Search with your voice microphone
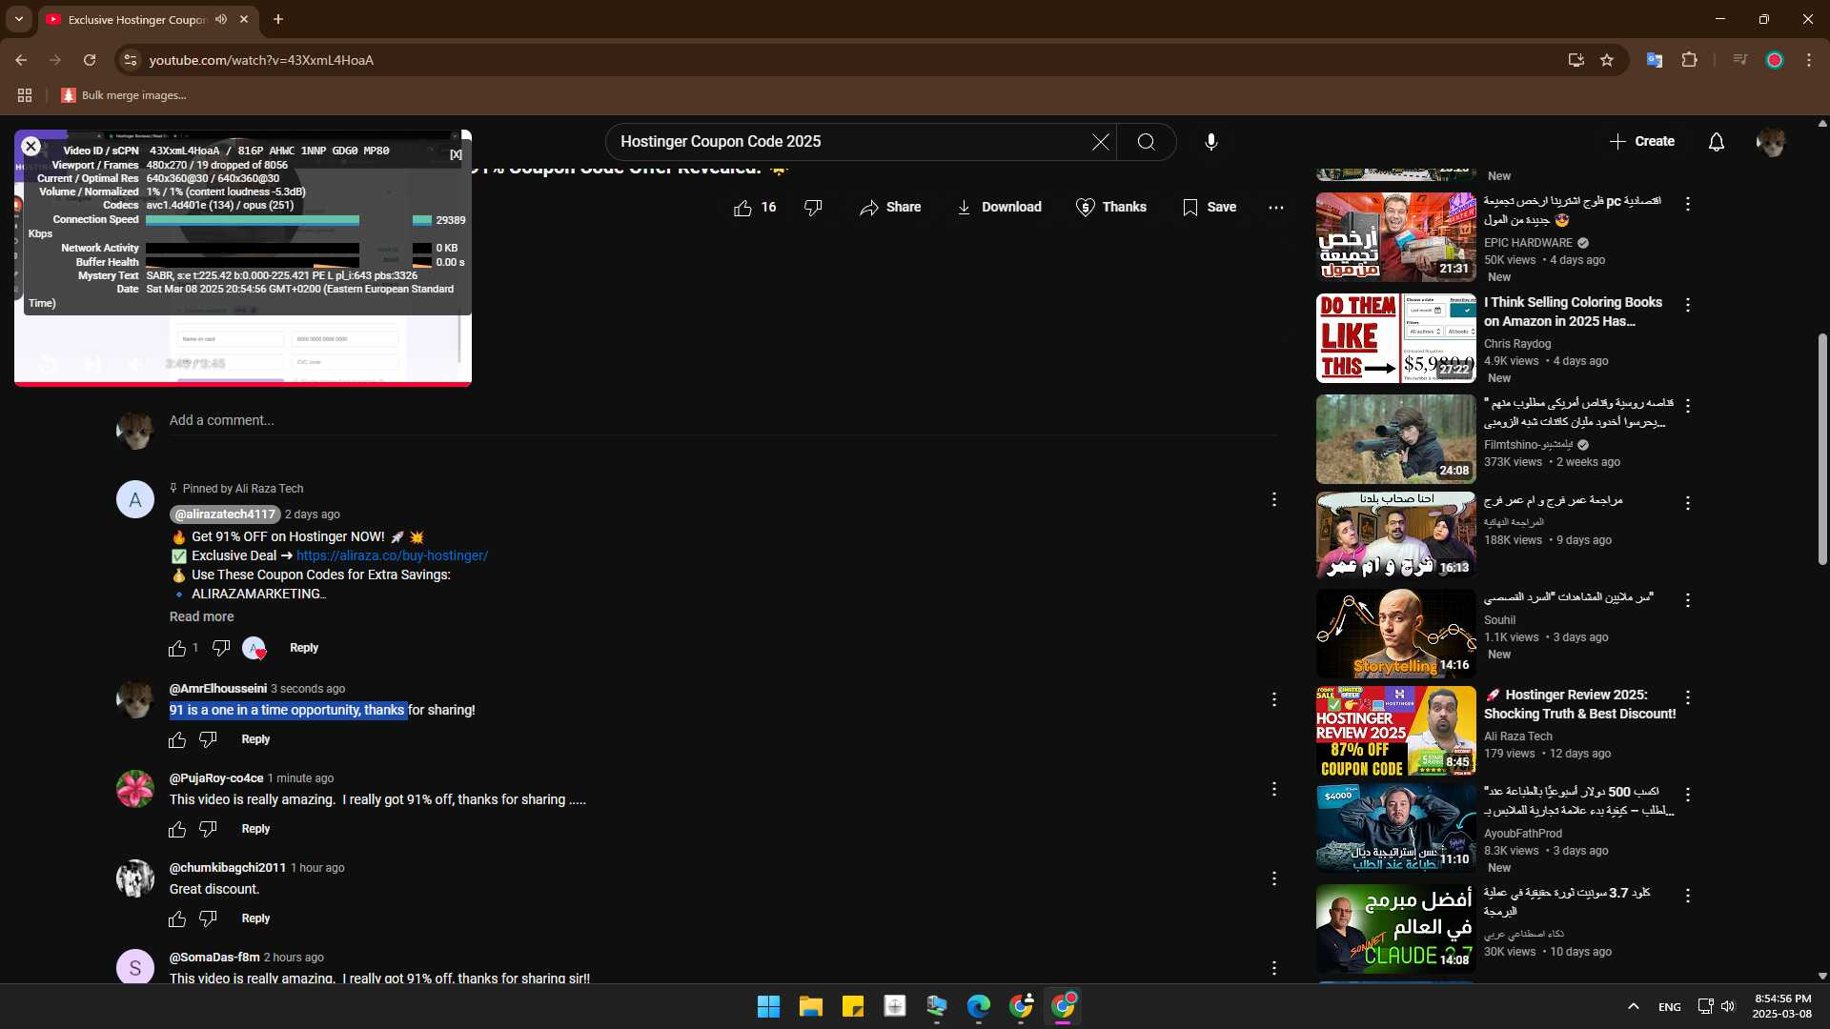Viewport: 1830px width, 1029px height. pyautogui.click(x=1210, y=142)
